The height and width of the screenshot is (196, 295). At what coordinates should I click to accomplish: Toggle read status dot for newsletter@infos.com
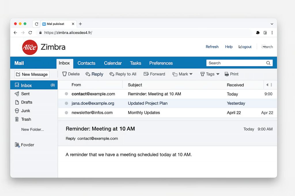click(x=66, y=113)
